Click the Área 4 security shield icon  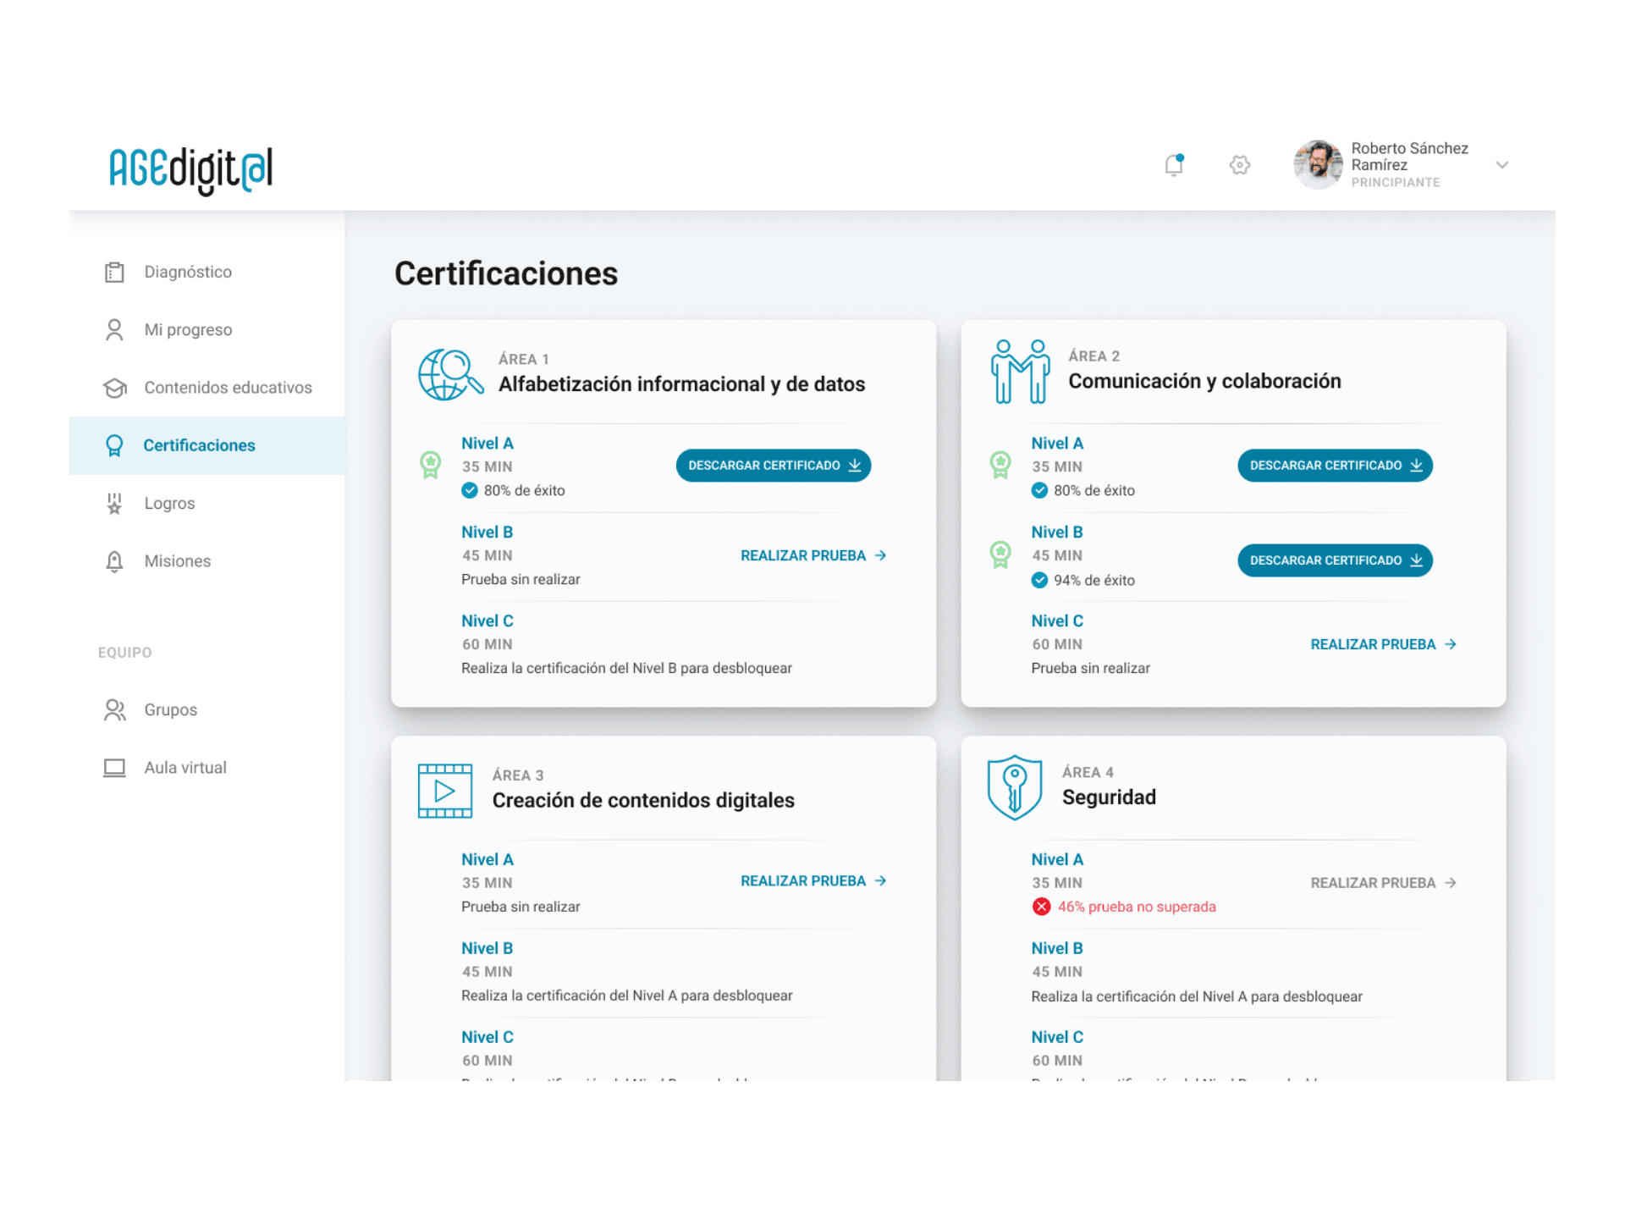click(x=1014, y=787)
